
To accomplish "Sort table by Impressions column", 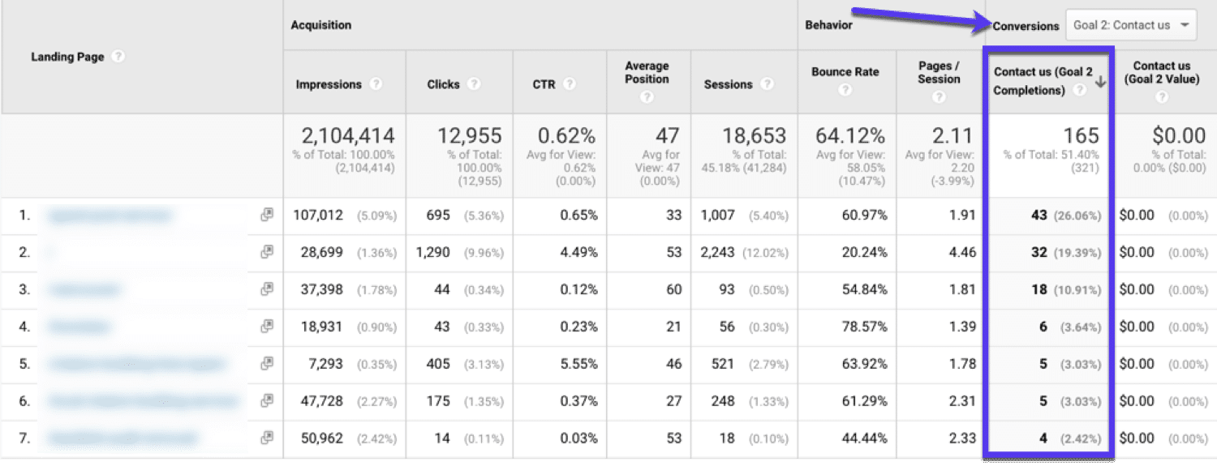I will pyautogui.click(x=328, y=84).
